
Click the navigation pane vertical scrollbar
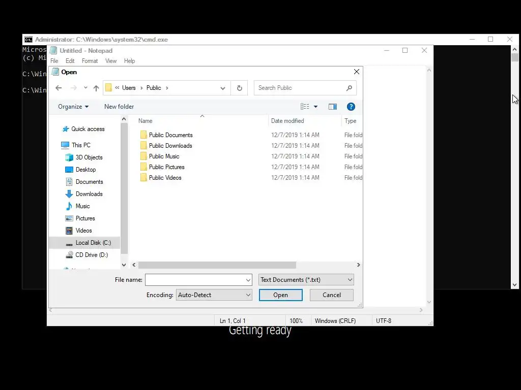click(124, 188)
